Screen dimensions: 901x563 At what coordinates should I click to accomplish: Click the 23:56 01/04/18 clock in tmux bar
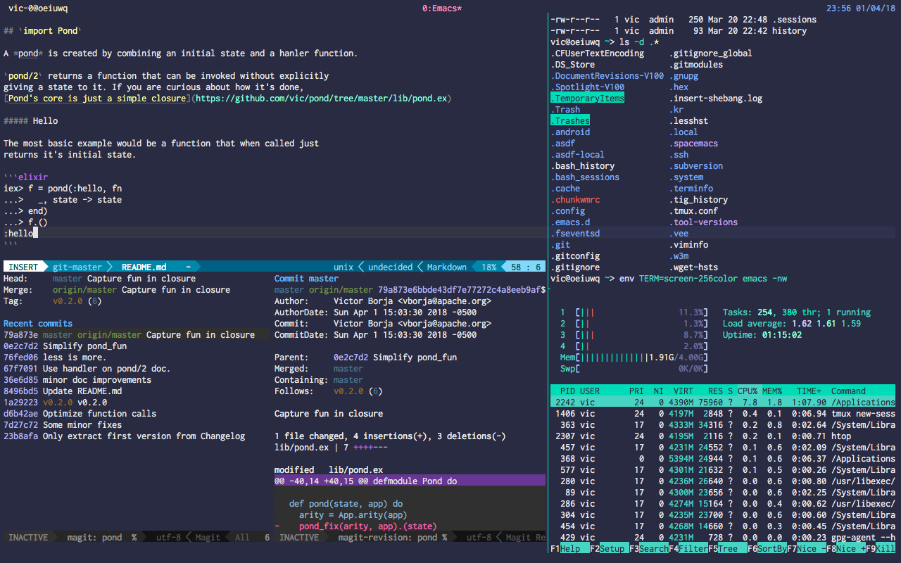(x=862, y=8)
